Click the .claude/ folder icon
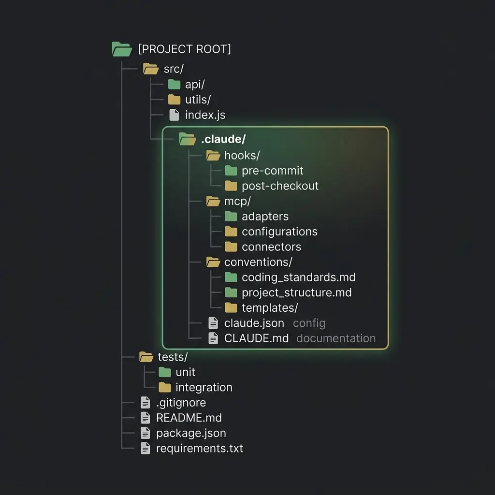Screen dimensions: 495x495 187,139
